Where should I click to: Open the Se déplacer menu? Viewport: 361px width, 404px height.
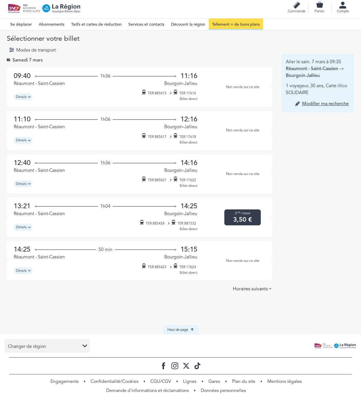[x=21, y=25]
